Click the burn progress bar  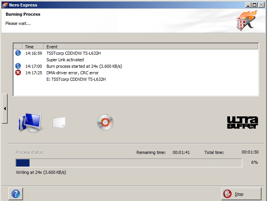click(x=128, y=163)
